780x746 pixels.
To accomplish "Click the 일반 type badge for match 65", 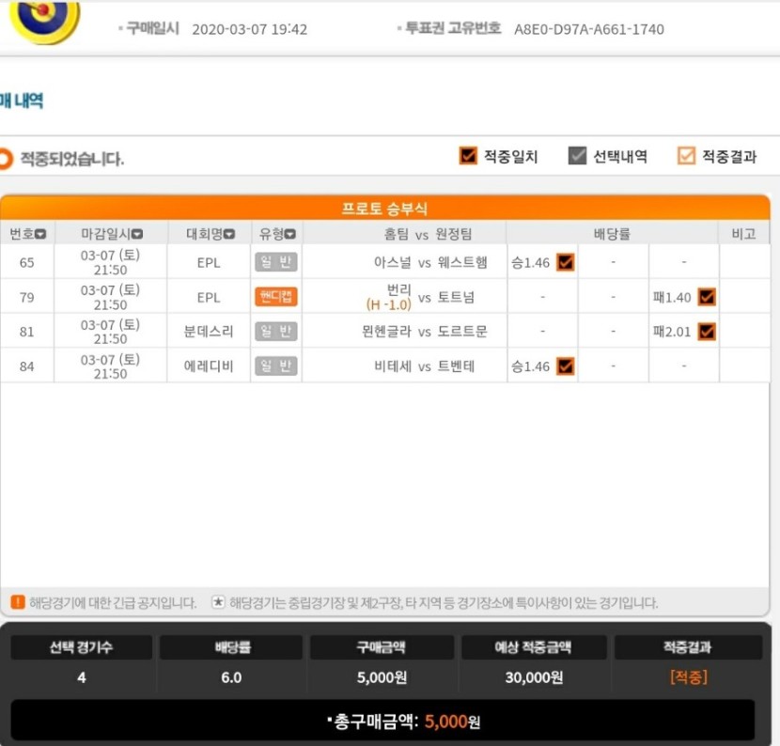I will coord(276,262).
